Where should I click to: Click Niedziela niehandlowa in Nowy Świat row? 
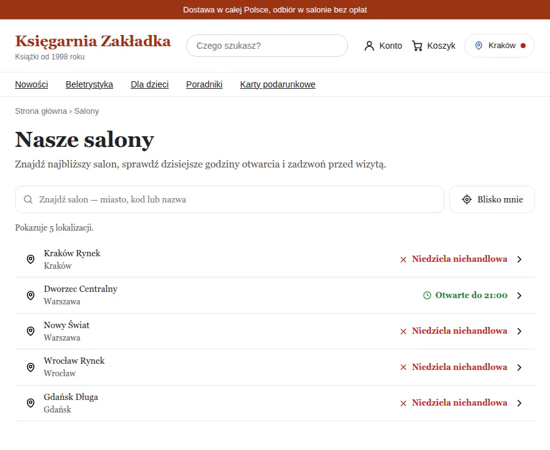[x=459, y=331]
